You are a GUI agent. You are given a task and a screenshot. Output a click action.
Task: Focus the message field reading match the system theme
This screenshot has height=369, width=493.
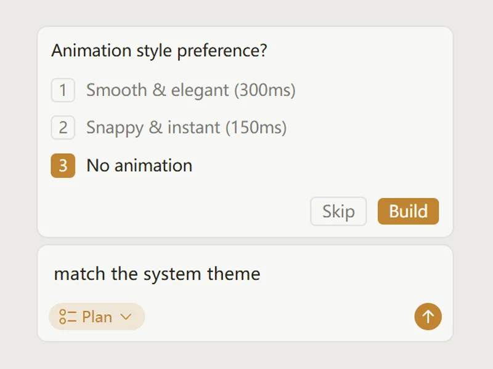click(245, 274)
